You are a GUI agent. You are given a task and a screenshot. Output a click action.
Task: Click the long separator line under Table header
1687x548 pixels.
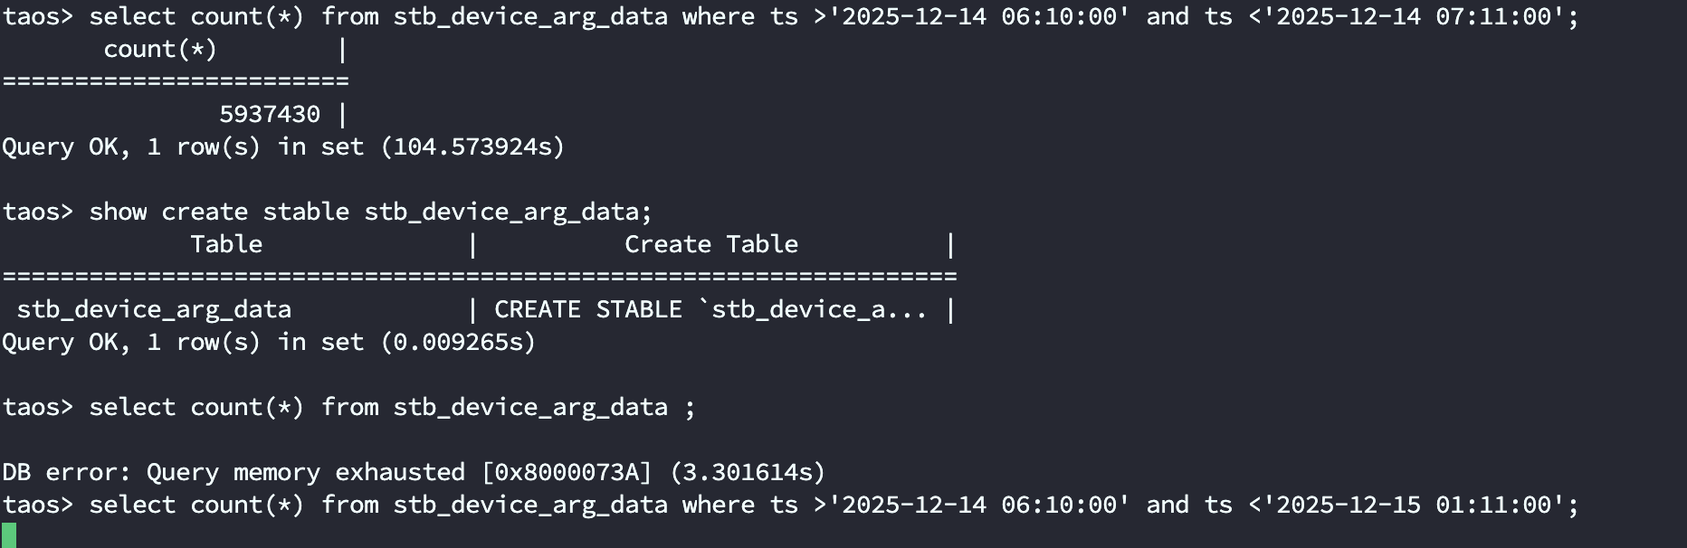point(480,277)
